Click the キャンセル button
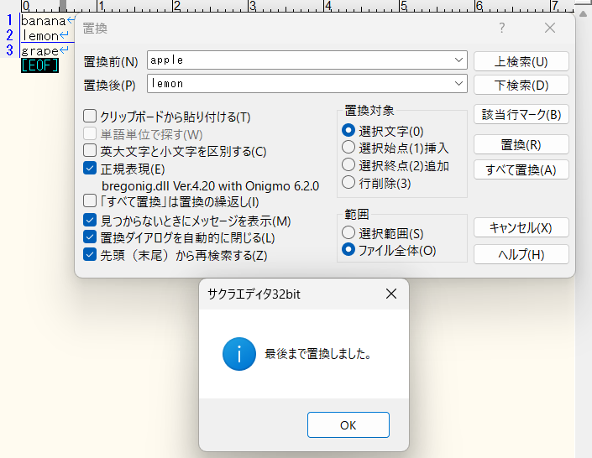This screenshot has height=458, width=592. [x=521, y=227]
